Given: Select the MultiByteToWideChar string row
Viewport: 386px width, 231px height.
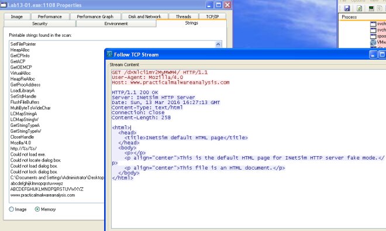Looking at the screenshot, I should coord(30,108).
